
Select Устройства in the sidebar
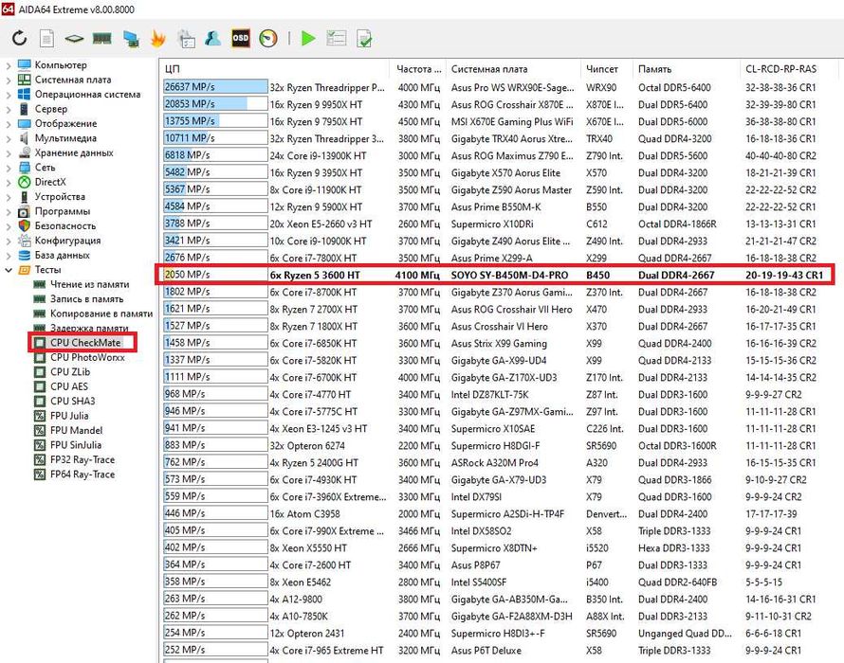(x=60, y=196)
